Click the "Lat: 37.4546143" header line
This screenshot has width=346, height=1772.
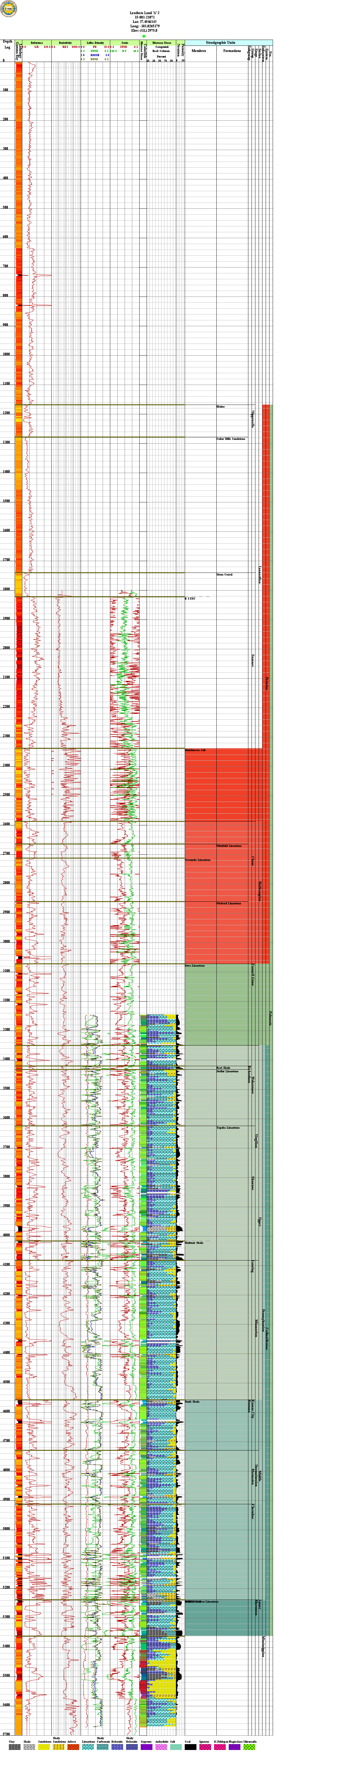click(144, 22)
